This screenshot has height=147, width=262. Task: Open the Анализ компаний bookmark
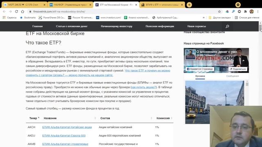click(x=137, y=18)
